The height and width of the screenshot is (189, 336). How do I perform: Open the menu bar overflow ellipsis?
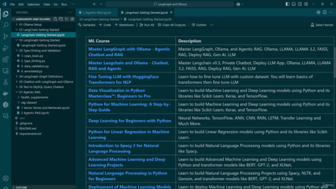point(73,4)
